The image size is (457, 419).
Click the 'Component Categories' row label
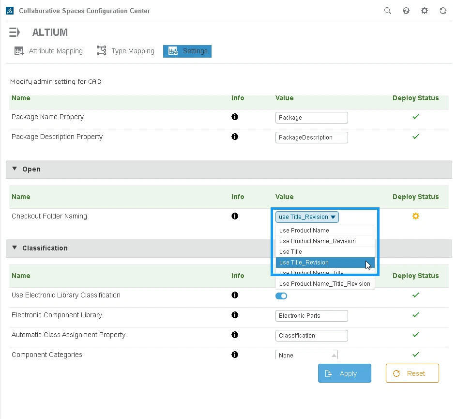(x=47, y=355)
